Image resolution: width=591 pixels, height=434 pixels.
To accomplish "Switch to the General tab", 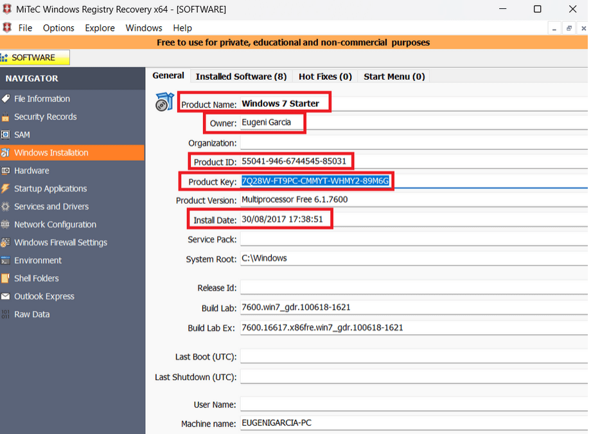I will pyautogui.click(x=168, y=75).
